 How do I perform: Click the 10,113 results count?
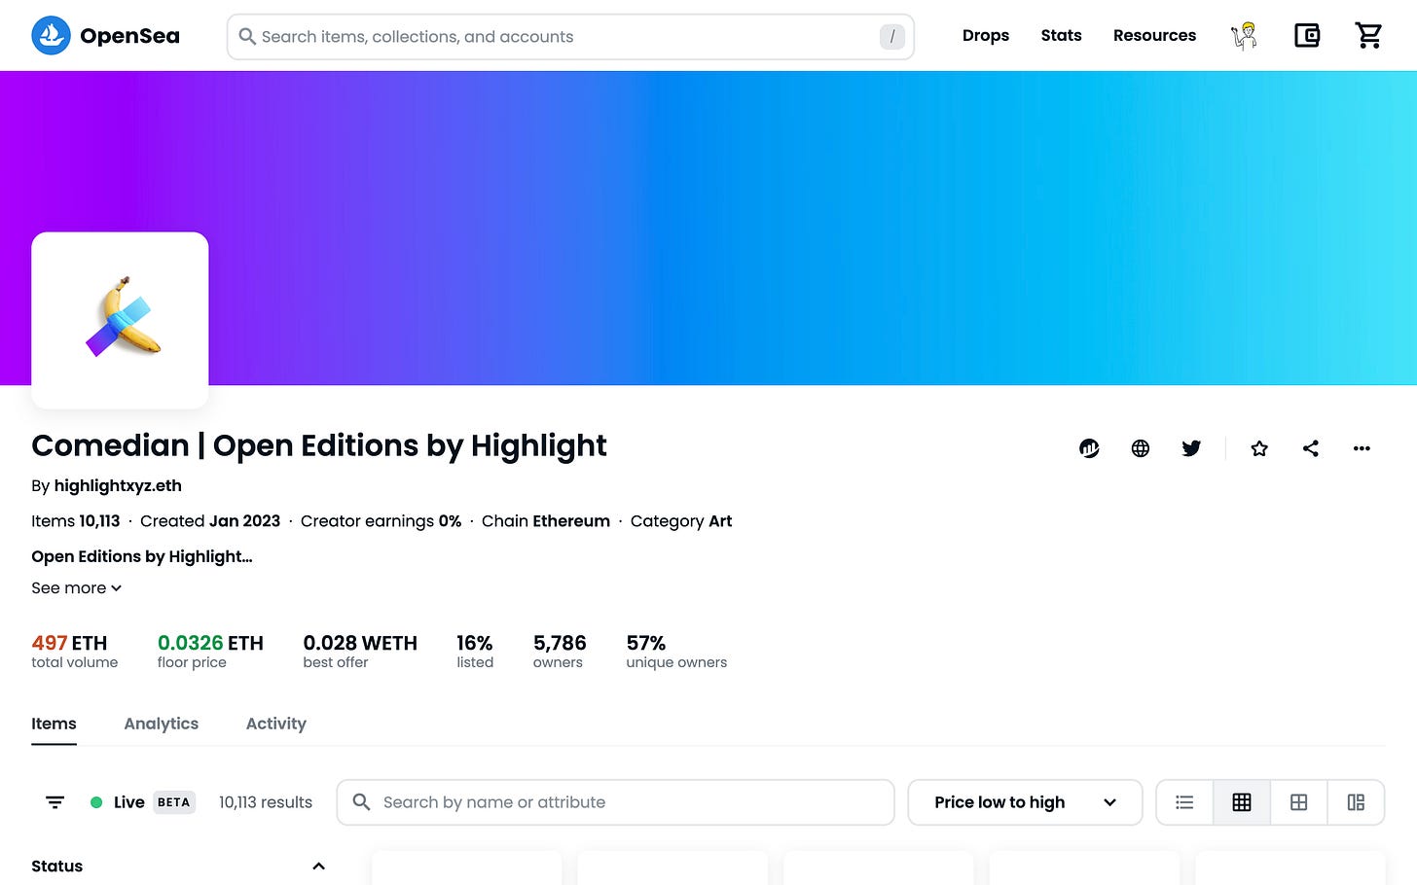[266, 802]
